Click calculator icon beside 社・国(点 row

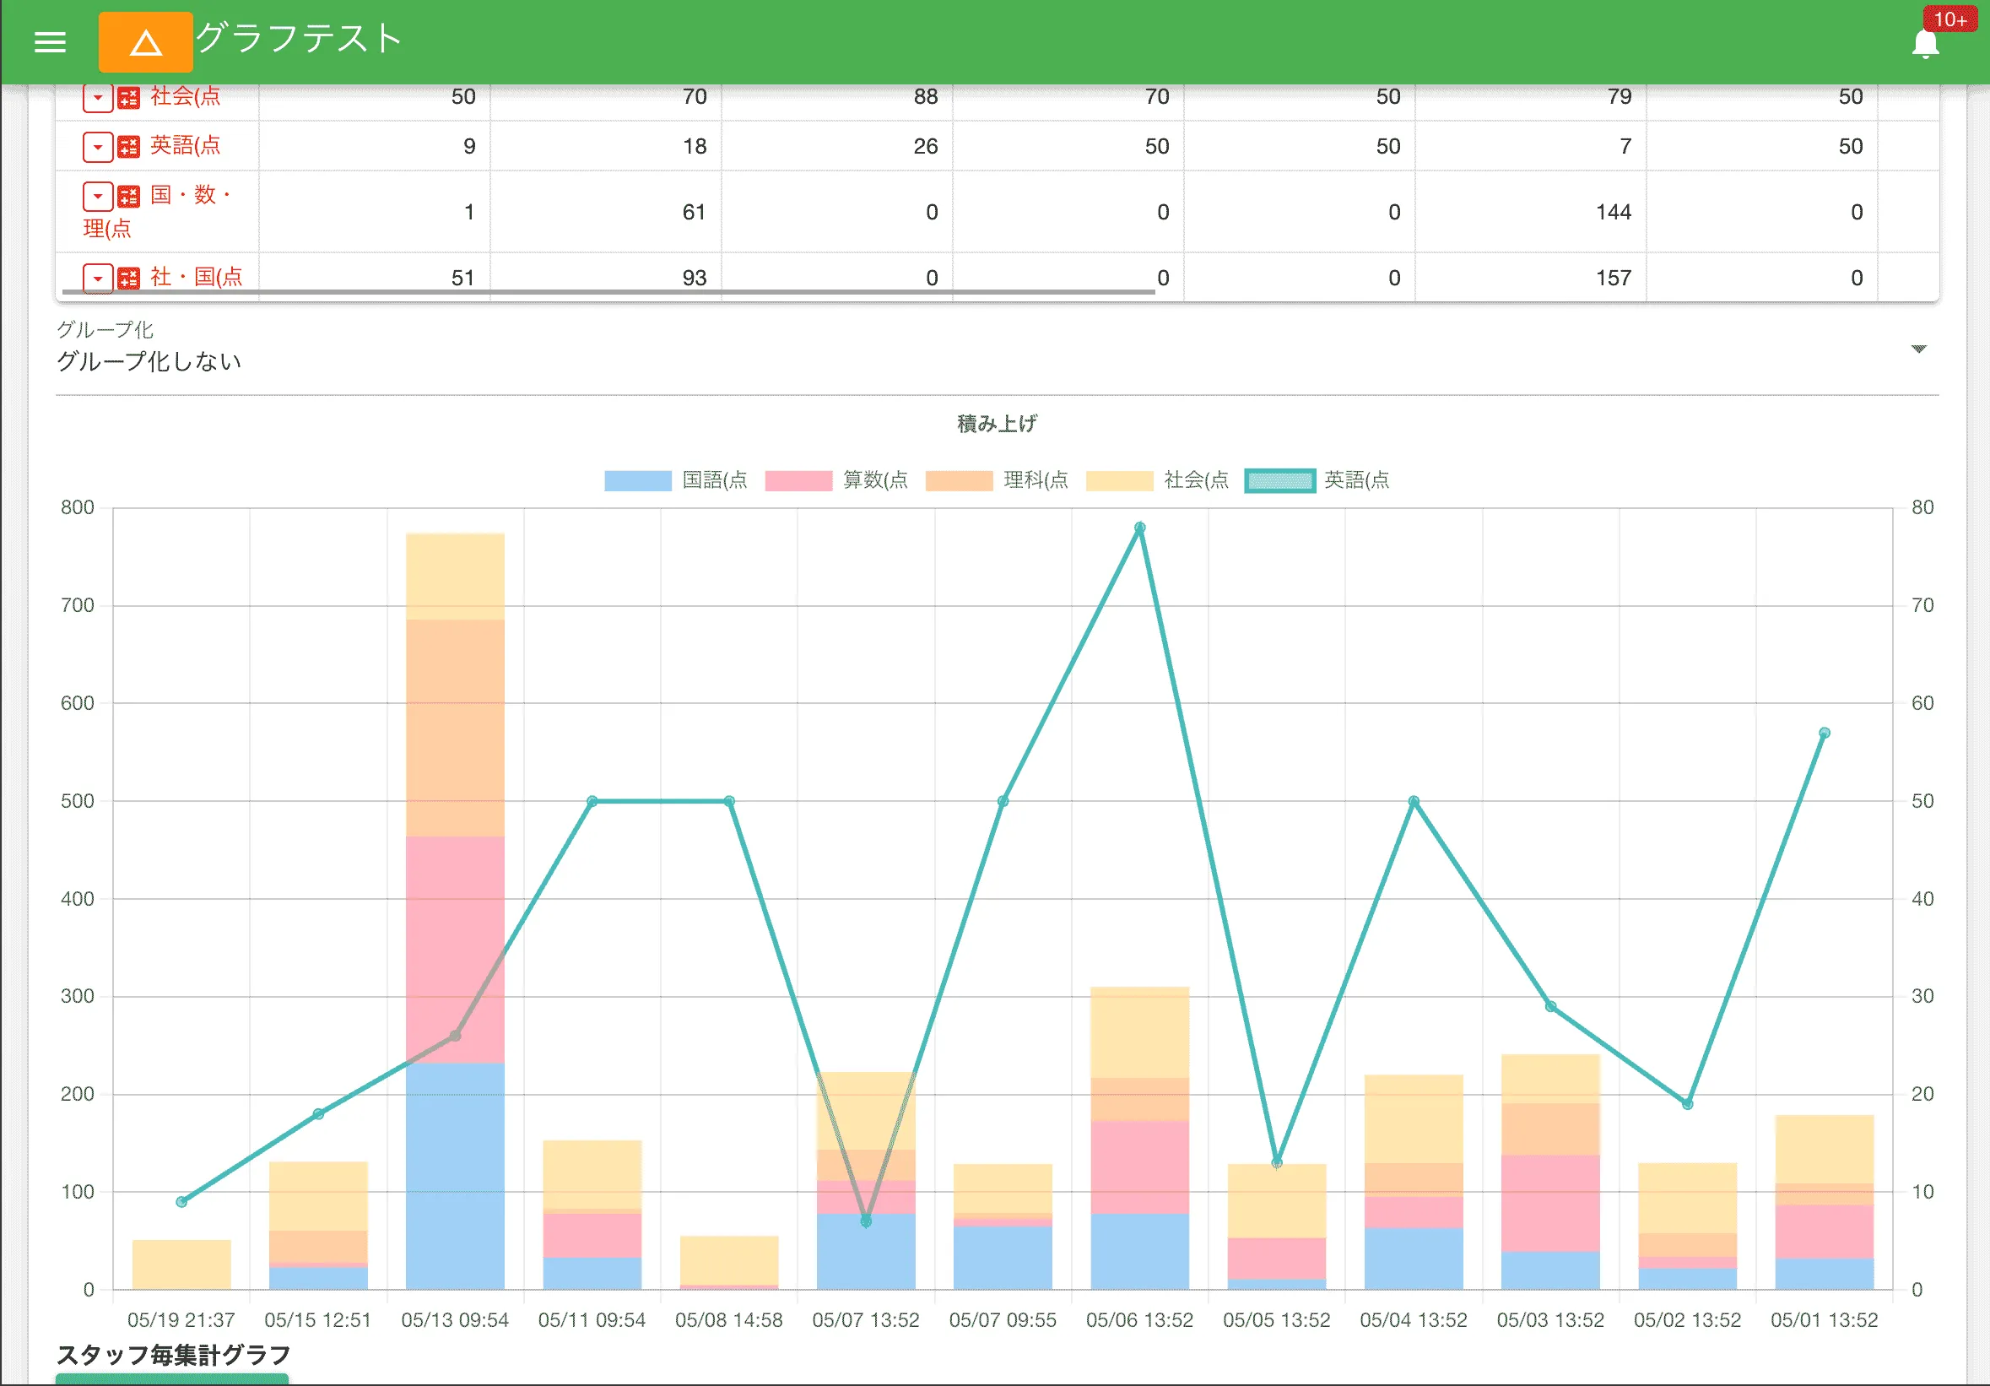point(128,278)
